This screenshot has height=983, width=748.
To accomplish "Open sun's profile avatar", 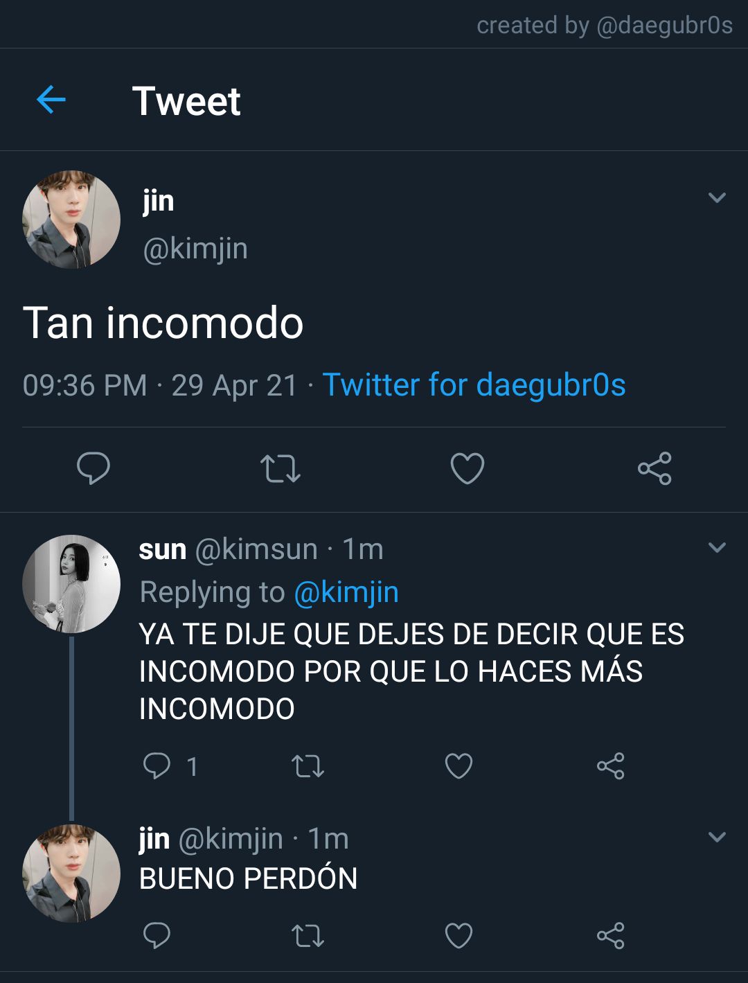I will click(x=71, y=584).
